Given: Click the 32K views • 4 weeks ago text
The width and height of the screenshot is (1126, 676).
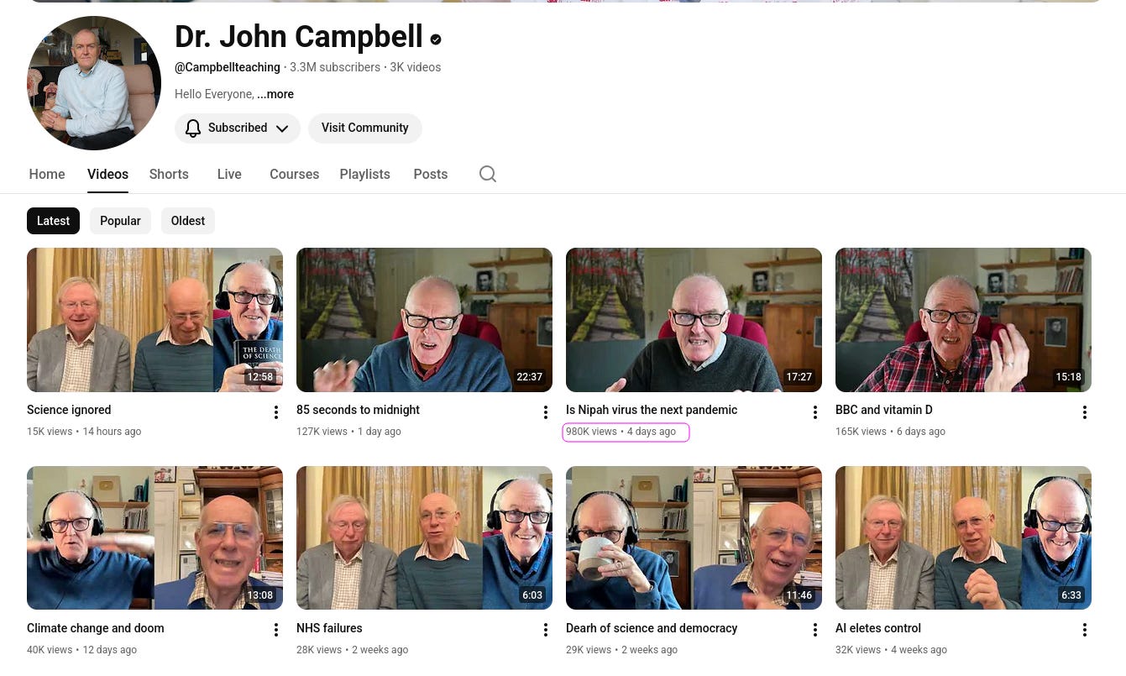Looking at the screenshot, I should 891,650.
